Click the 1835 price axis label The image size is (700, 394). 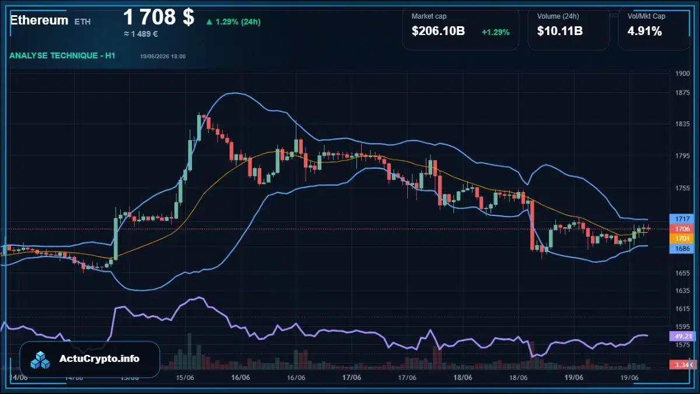[x=682, y=124]
